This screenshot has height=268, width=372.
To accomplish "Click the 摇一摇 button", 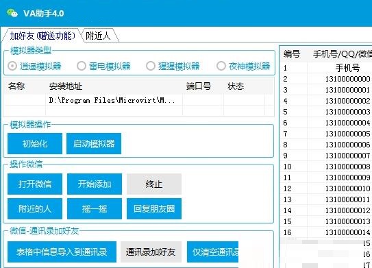I will tap(95, 208).
